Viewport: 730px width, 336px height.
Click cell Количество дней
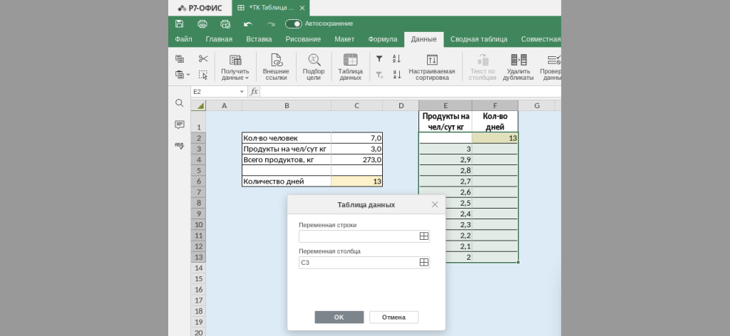pos(287,182)
